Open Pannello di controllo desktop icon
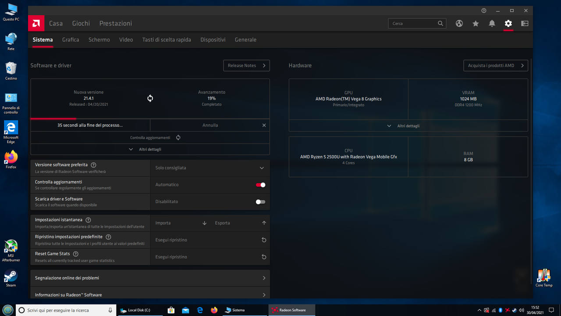 click(11, 103)
